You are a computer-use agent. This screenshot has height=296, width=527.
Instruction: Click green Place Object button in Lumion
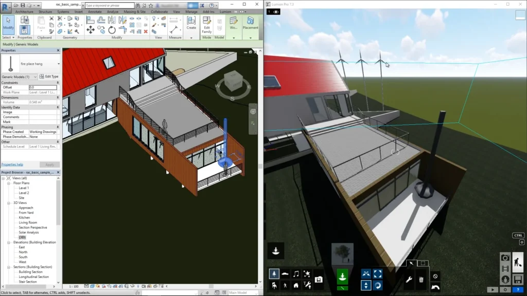click(342, 277)
